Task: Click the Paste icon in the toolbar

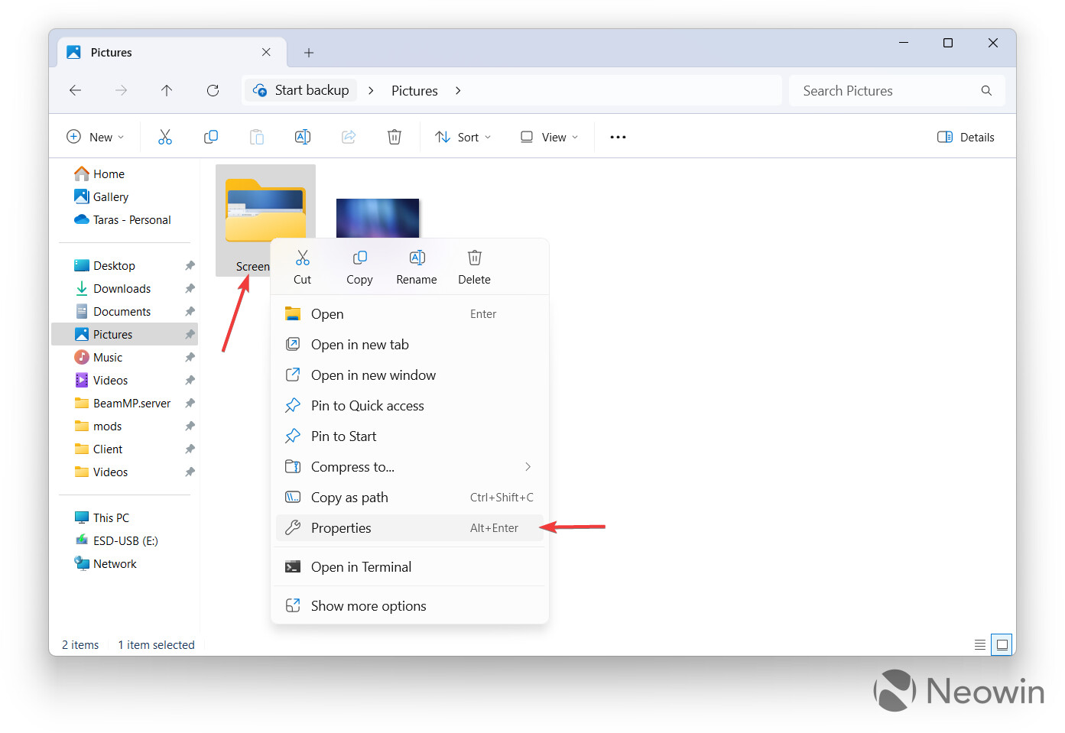Action: point(257,137)
